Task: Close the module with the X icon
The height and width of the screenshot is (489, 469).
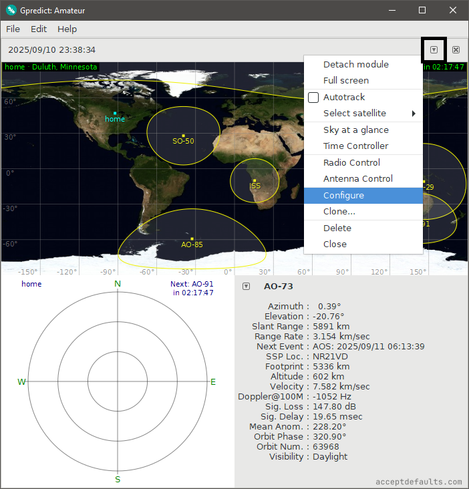Action: 456,50
